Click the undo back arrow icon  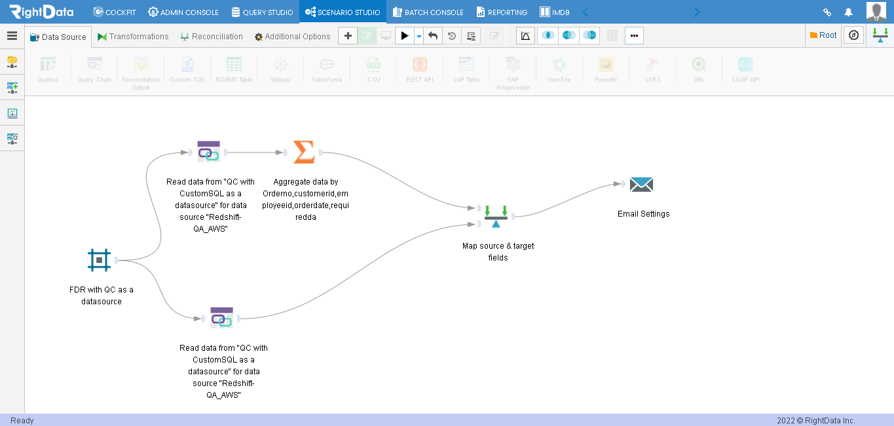pyautogui.click(x=432, y=36)
